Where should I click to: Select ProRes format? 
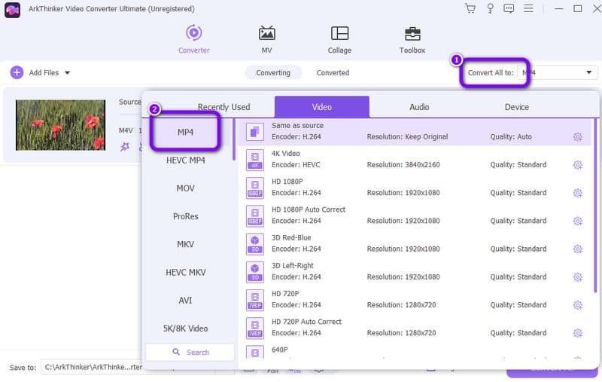pos(185,216)
